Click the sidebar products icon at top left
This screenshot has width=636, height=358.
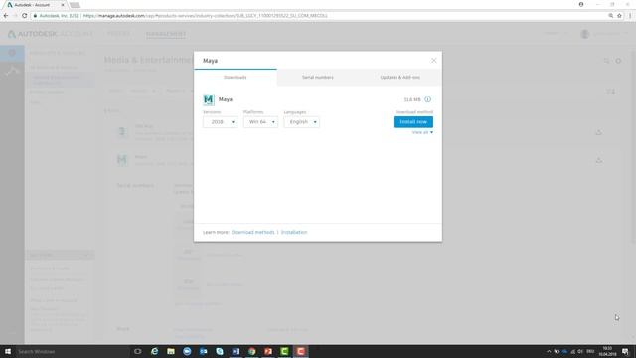12,53
